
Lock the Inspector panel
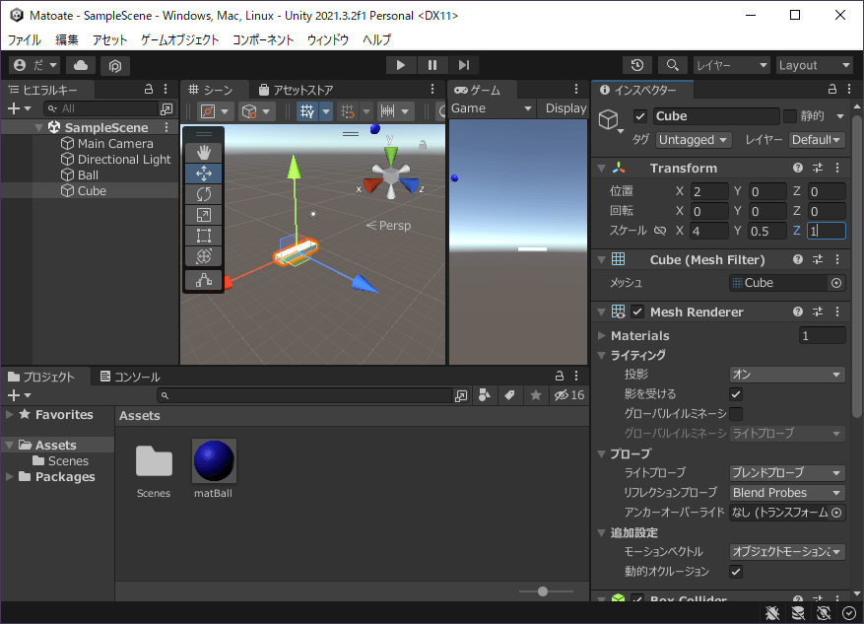832,89
